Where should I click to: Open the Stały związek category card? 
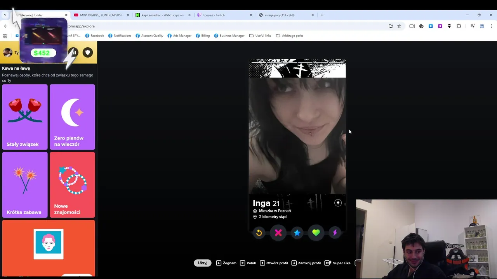click(x=25, y=117)
